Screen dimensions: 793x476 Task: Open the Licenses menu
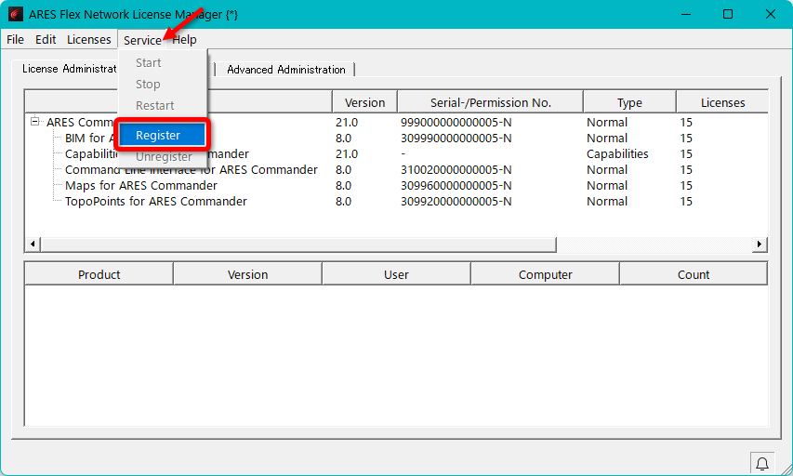coord(88,40)
